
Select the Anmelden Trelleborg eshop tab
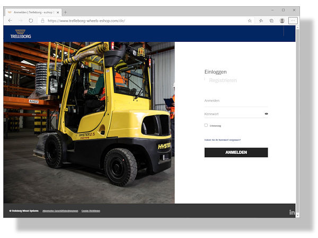pyautogui.click(x=33, y=12)
